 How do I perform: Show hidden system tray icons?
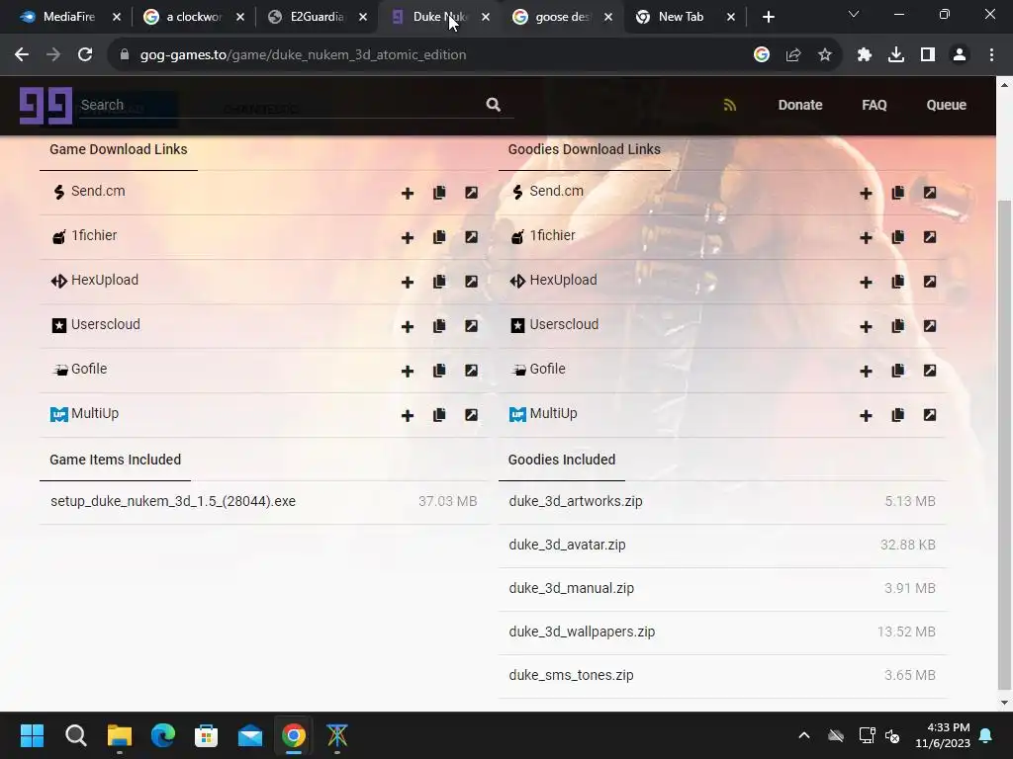[x=804, y=735]
